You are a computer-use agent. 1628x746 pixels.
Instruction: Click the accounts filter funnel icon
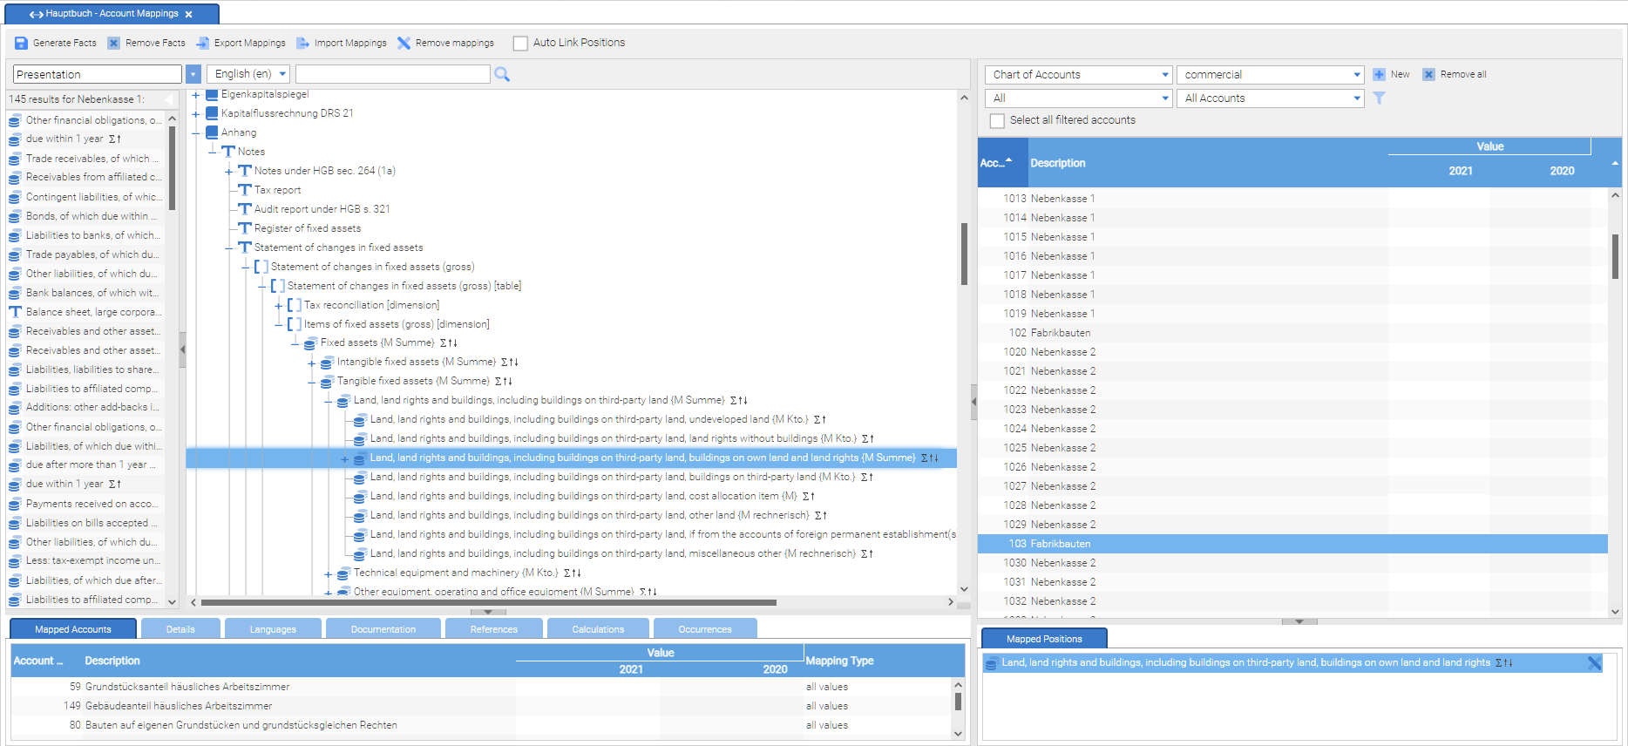pos(1379,98)
